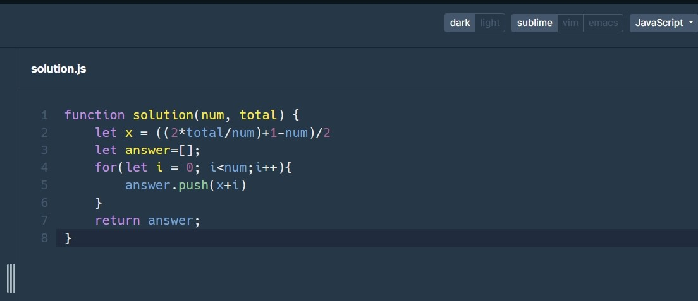This screenshot has height=301, width=698.
Task: Place cursor on the function keyword
Action: pyautogui.click(x=94, y=115)
